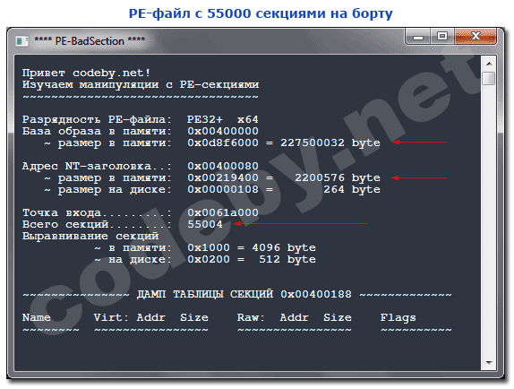Click the size '227500032 byte'
The image size is (514, 389).
coord(330,143)
